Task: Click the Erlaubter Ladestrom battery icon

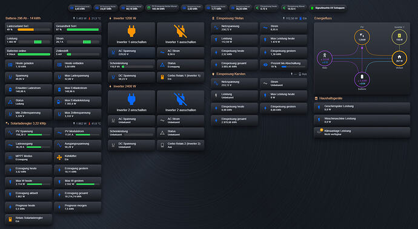Action: 10,89
